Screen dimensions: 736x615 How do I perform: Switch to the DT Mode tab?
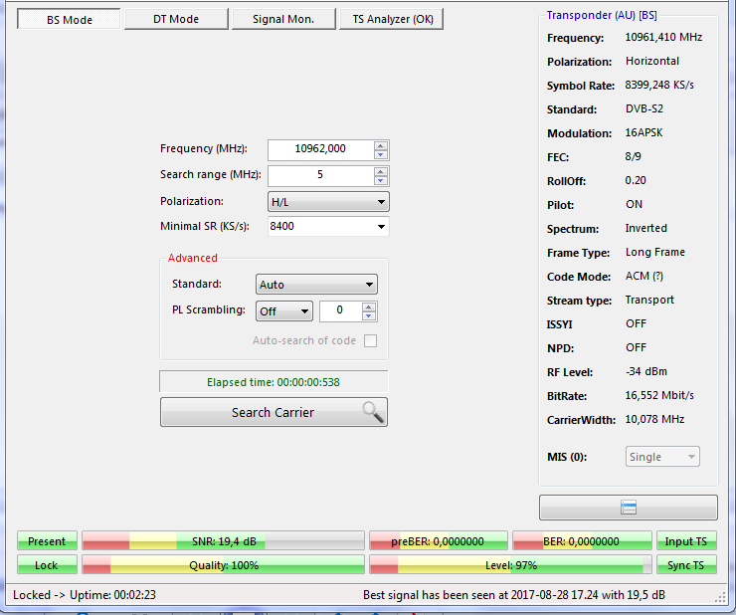[x=176, y=19]
